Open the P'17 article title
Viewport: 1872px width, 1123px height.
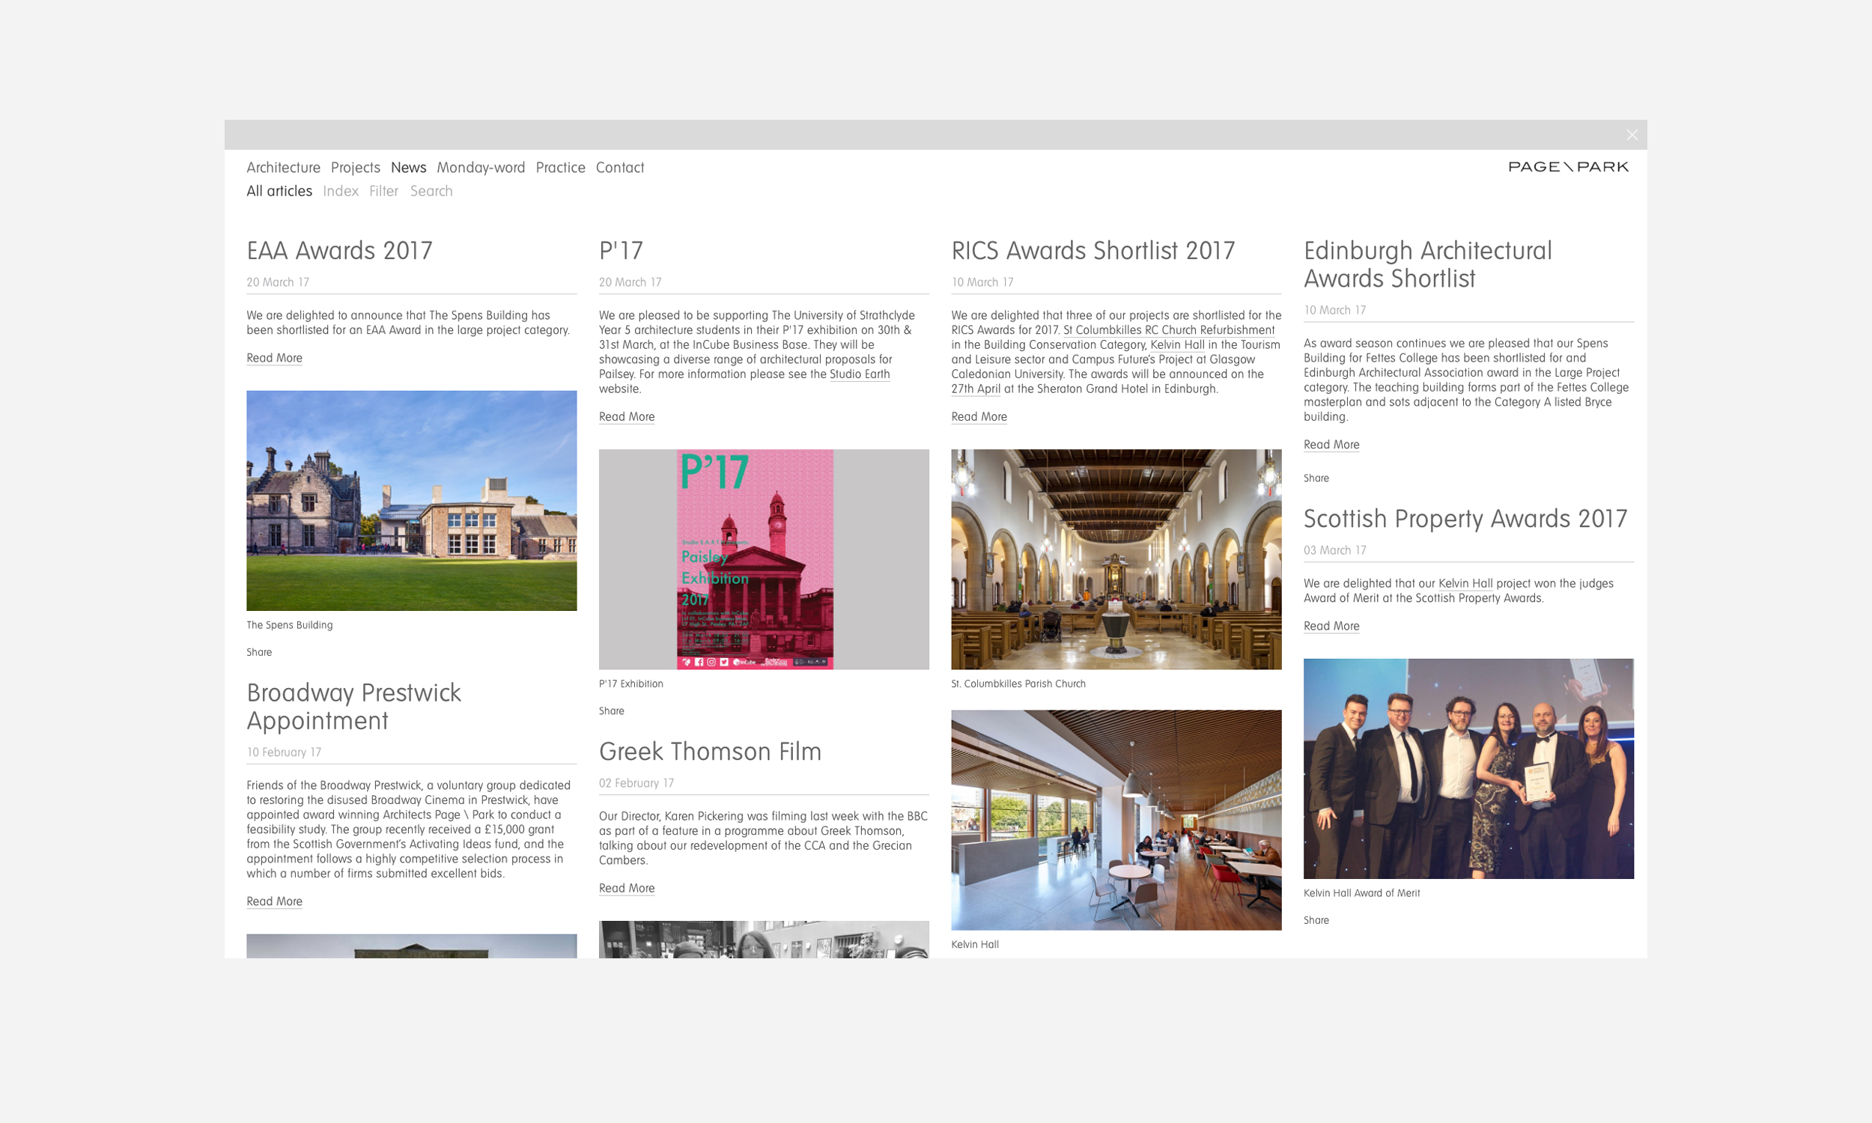pos(621,251)
